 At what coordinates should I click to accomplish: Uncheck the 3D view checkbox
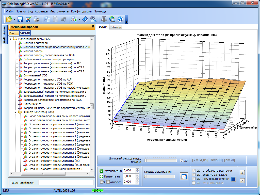pos(181,160)
